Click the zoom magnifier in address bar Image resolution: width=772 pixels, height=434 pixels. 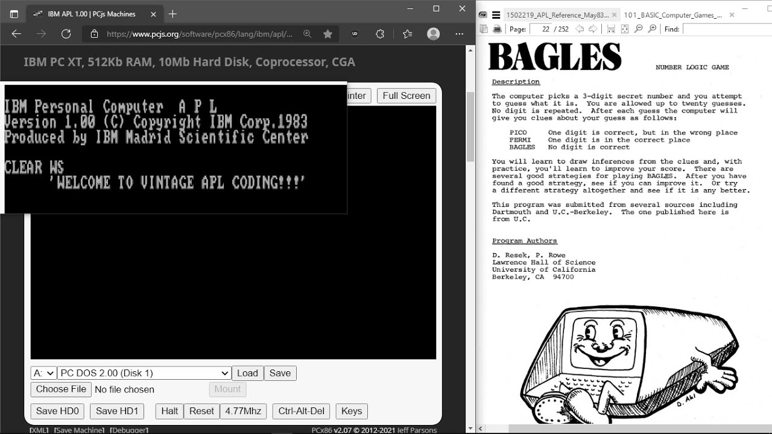click(308, 34)
